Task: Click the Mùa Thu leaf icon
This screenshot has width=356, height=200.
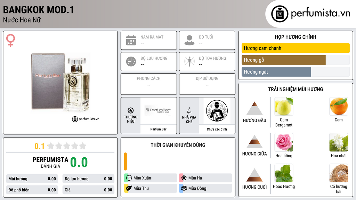Action: pyautogui.click(x=129, y=188)
